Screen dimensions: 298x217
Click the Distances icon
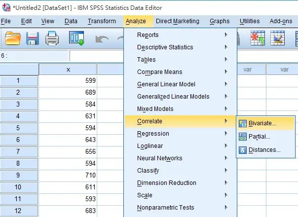pyautogui.click(x=243, y=150)
